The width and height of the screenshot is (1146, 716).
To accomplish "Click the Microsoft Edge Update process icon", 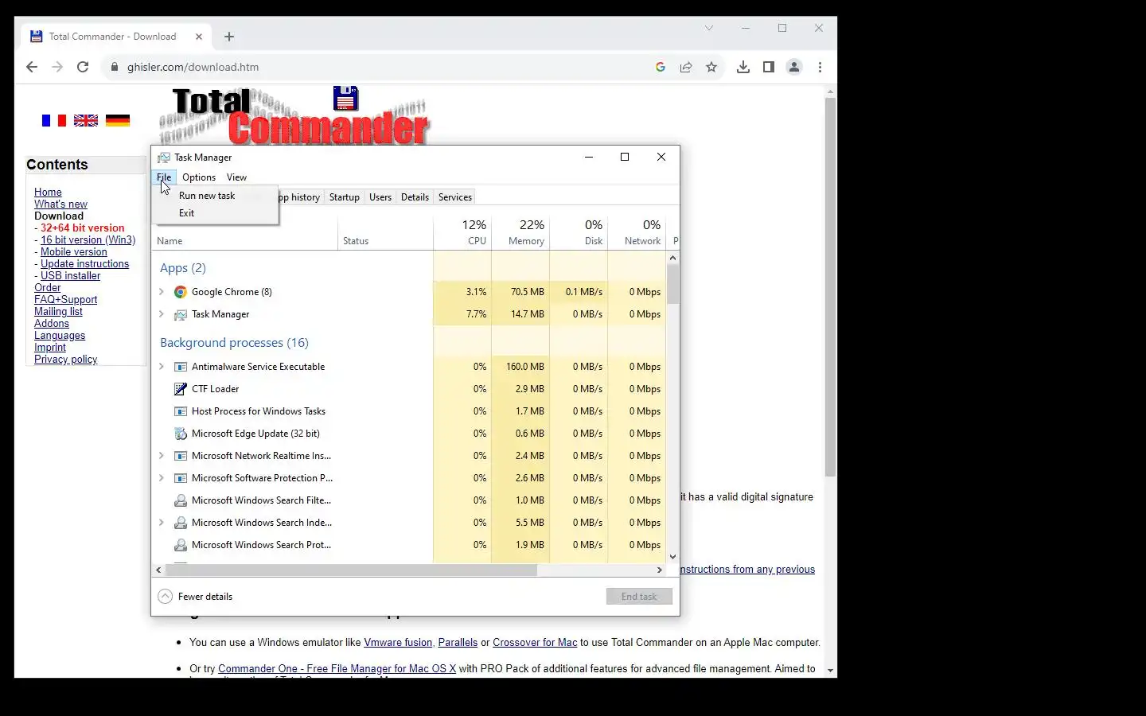I will tap(181, 434).
